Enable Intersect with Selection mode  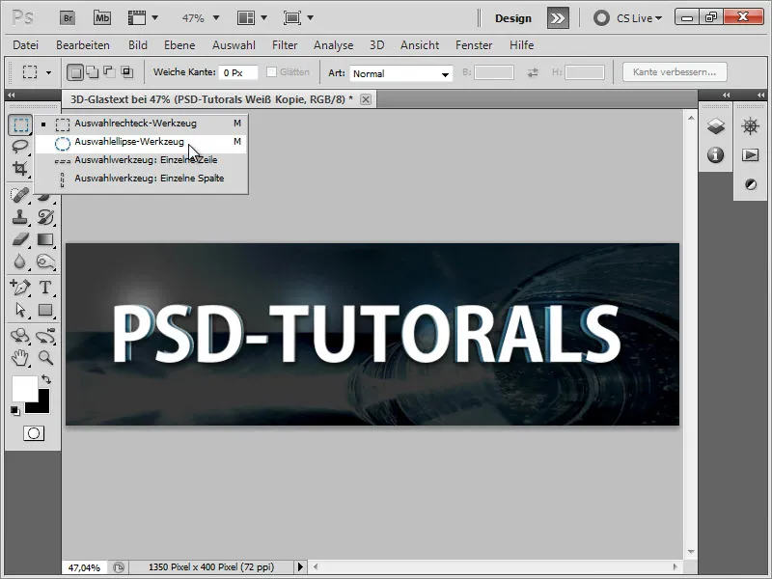click(x=127, y=72)
